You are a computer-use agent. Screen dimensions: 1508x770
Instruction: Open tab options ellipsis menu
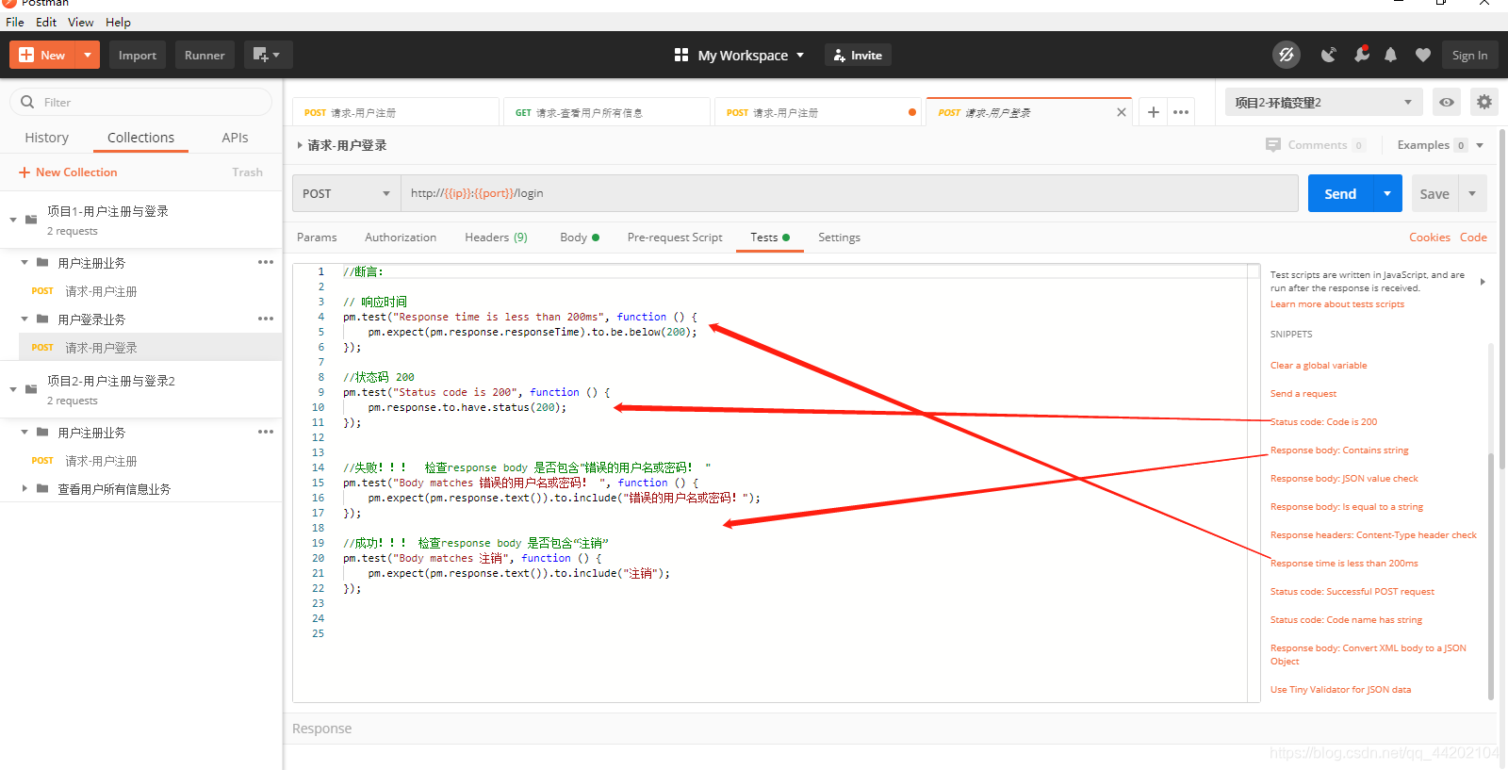click(x=1181, y=112)
